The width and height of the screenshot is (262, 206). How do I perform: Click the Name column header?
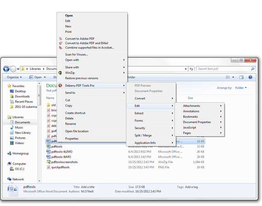(50, 98)
